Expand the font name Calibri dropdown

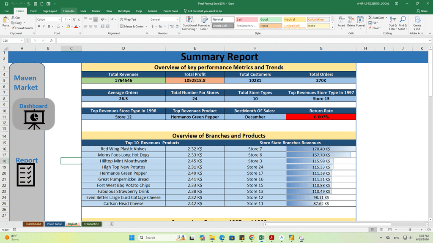point(60,19)
